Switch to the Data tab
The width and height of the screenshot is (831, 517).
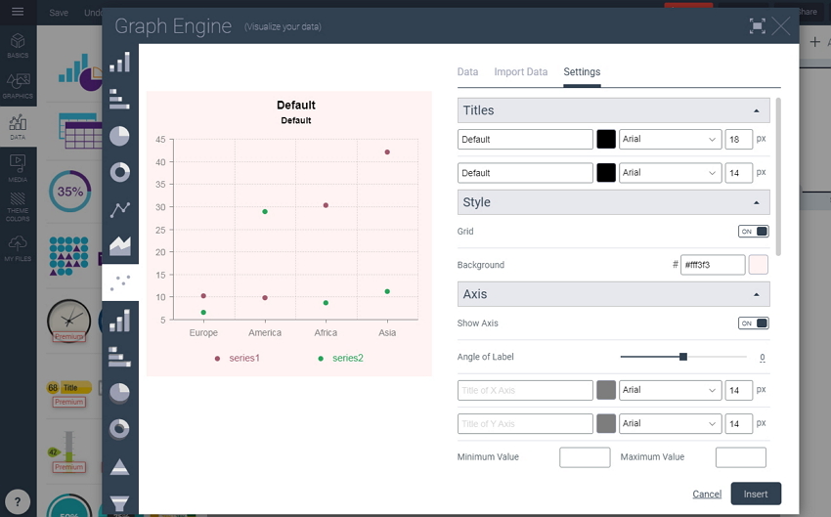point(467,72)
